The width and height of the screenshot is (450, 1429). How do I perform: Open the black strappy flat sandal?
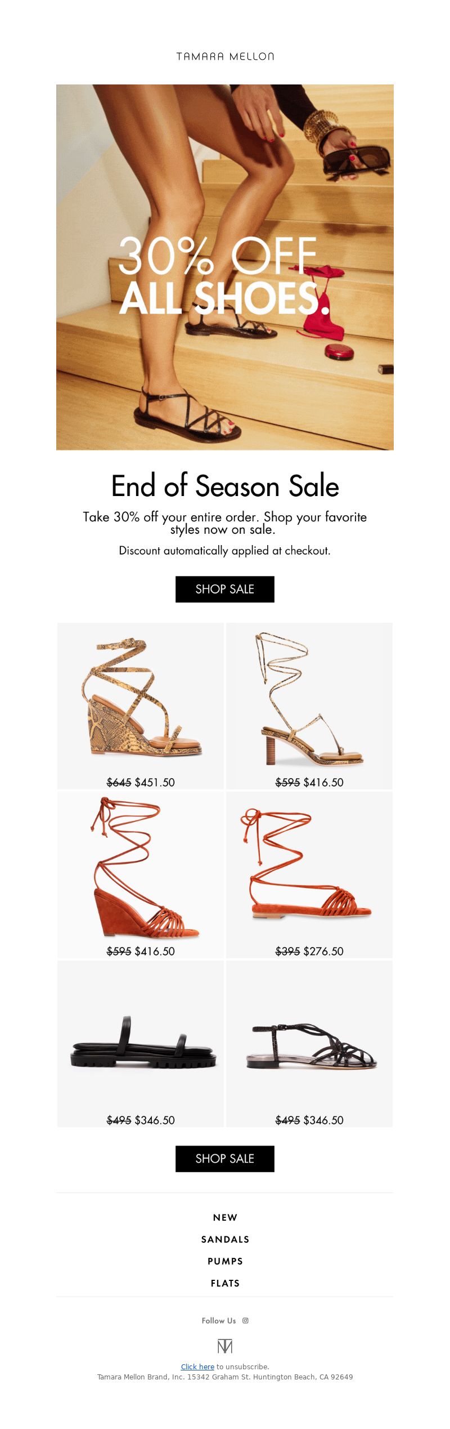point(309,1044)
